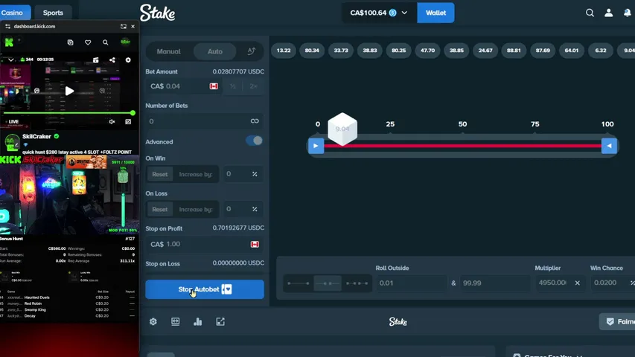
Task: Open the Casino tab
Action: point(12,13)
